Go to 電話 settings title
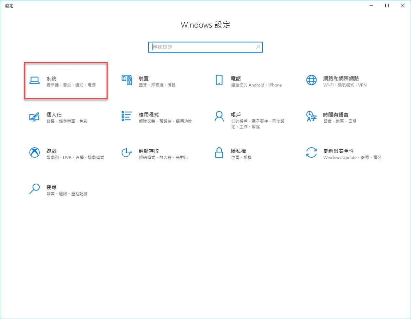Image resolution: width=411 pixels, height=319 pixels. pos(236,79)
